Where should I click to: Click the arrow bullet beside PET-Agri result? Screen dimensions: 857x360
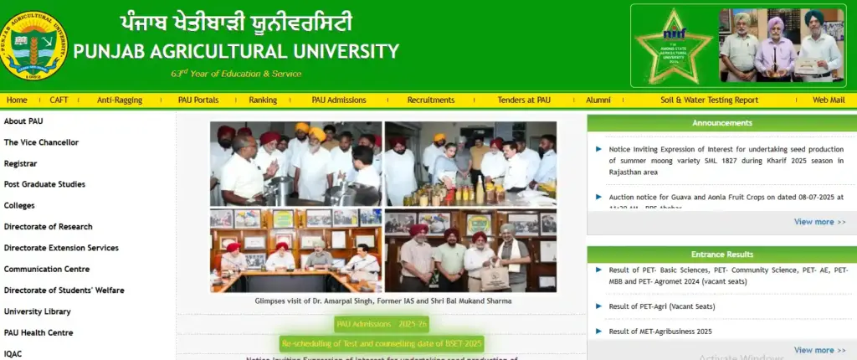click(x=598, y=306)
